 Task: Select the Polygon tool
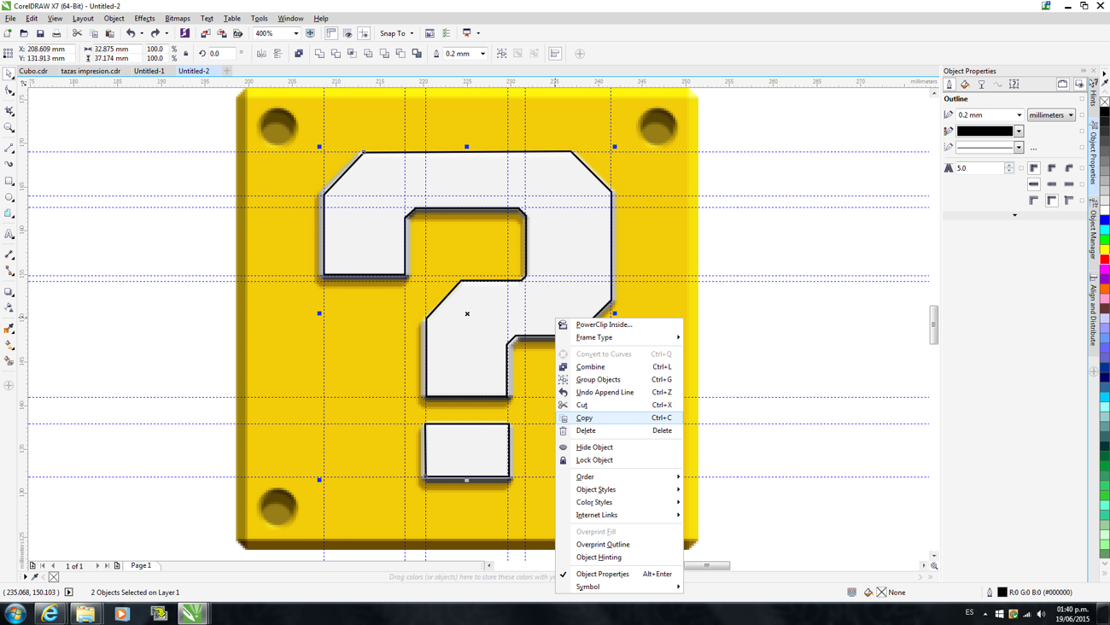pos(9,214)
